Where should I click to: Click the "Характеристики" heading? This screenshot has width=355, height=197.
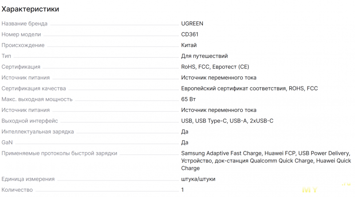click(x=30, y=9)
